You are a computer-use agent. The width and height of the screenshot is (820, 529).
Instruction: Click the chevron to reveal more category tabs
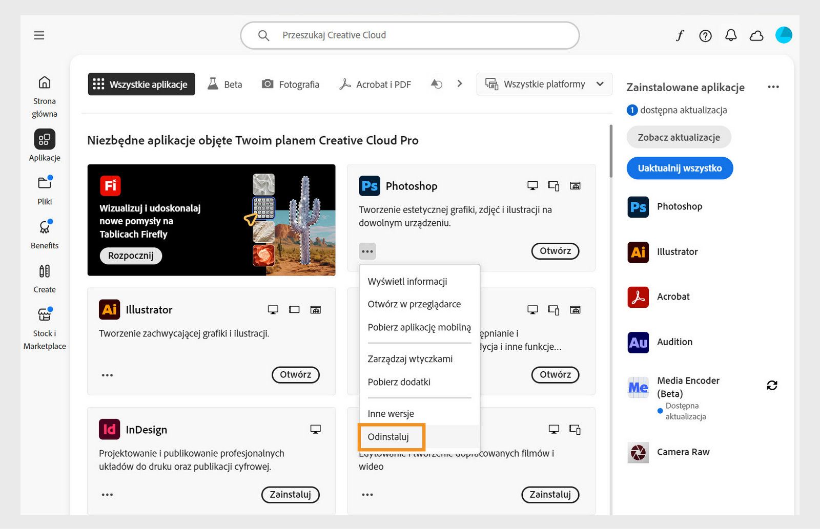click(459, 83)
